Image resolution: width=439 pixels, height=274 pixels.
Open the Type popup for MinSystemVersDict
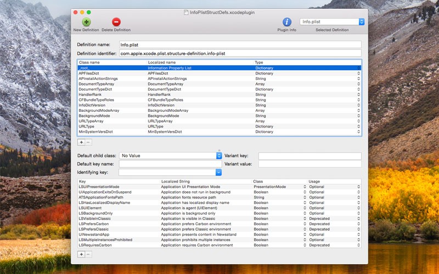(358, 132)
